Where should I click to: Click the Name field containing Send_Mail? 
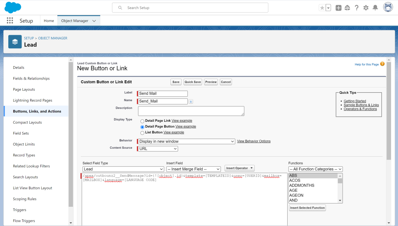[x=163, y=101]
